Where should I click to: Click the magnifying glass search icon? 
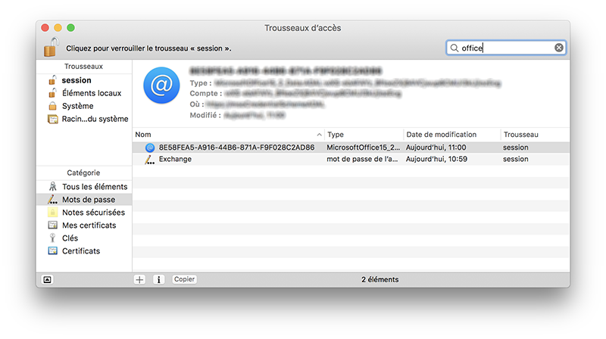[454, 48]
